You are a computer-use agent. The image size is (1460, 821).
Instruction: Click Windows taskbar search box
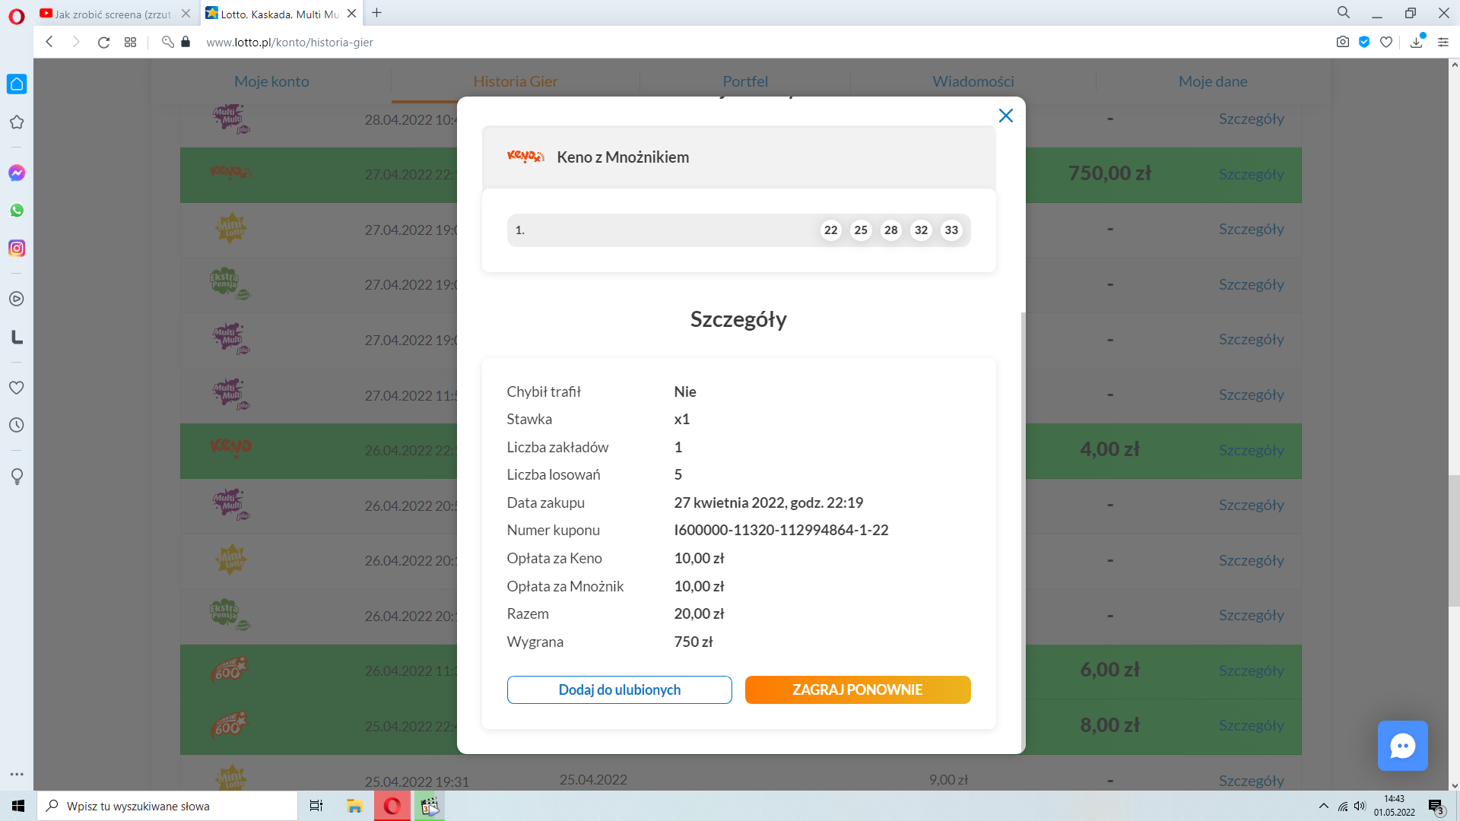coord(167,806)
